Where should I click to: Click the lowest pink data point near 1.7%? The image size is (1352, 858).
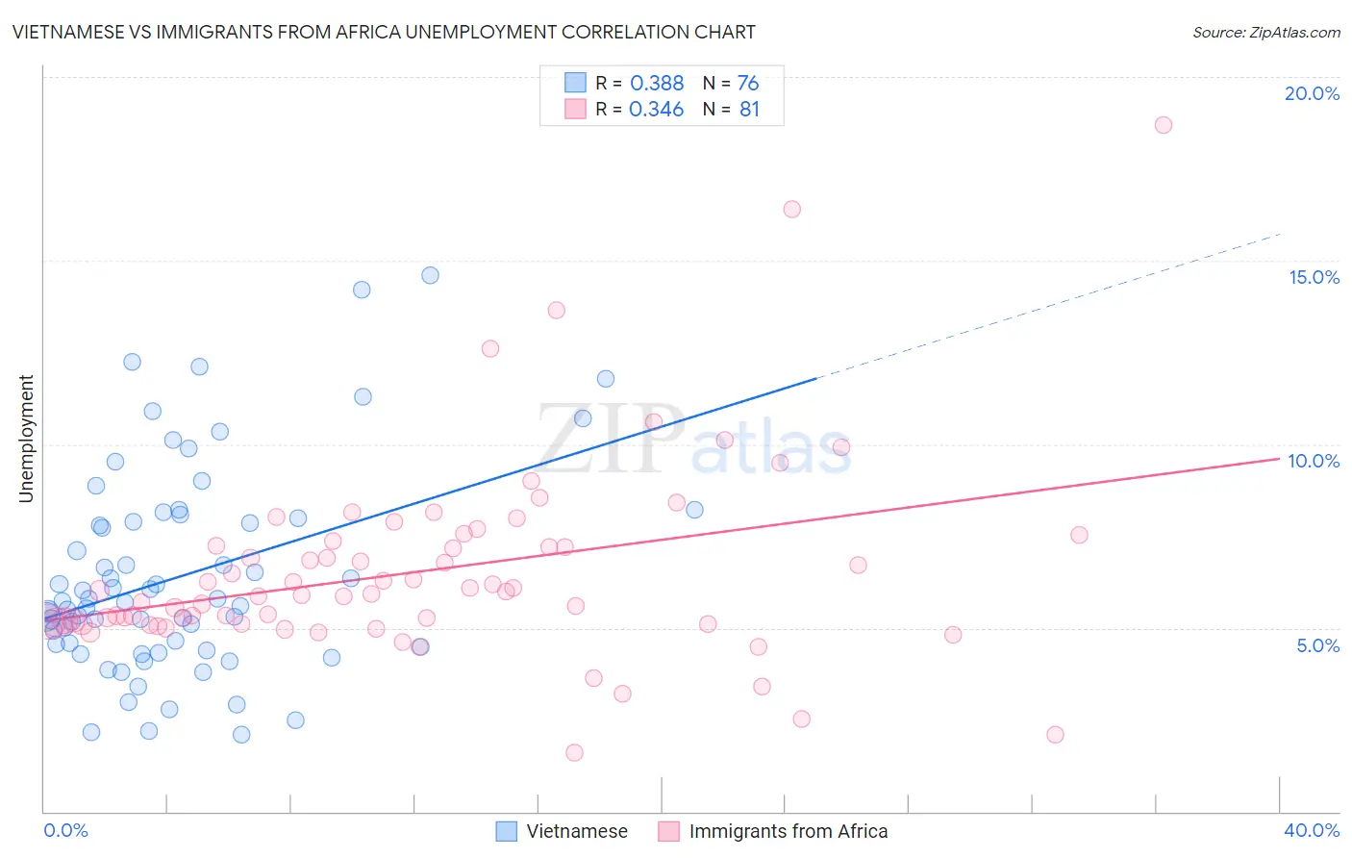point(574,752)
